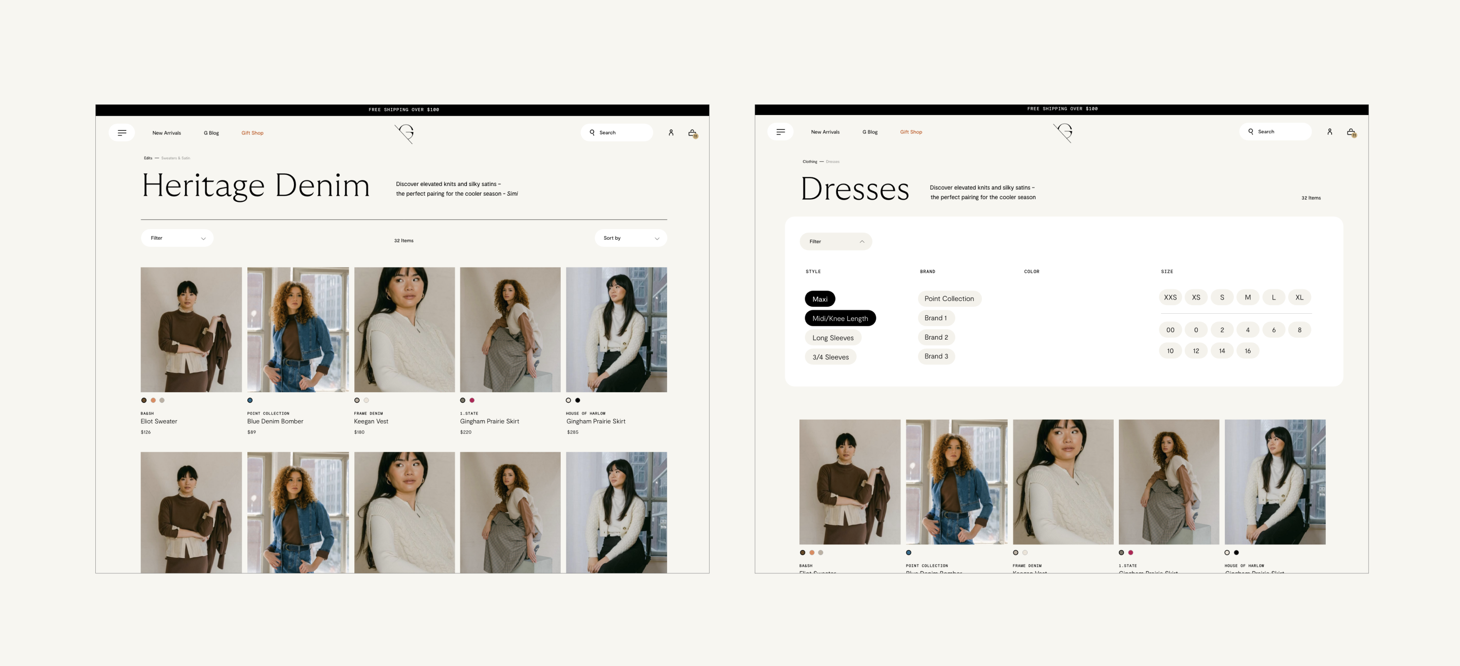
Task: Open the Sort by dropdown
Action: (631, 238)
